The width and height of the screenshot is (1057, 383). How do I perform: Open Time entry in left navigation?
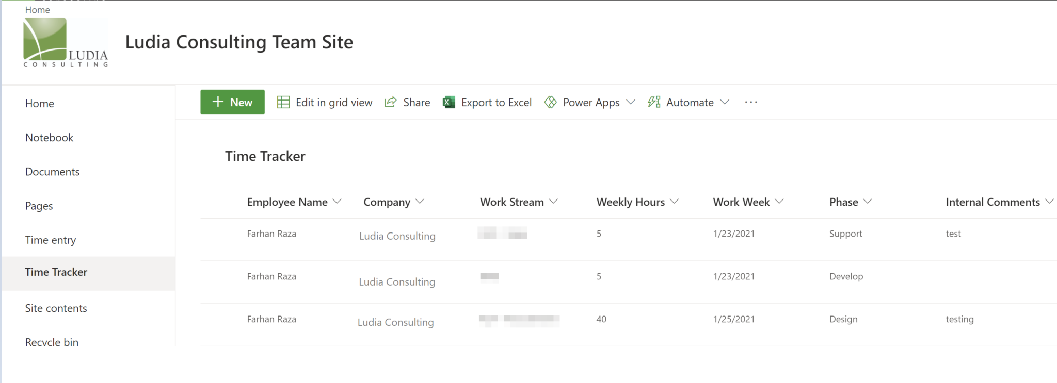51,240
